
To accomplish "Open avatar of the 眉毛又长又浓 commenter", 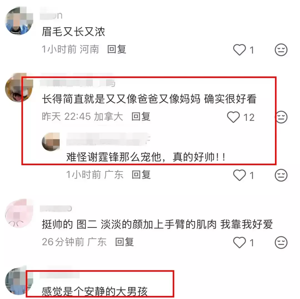I will (x=19, y=21).
